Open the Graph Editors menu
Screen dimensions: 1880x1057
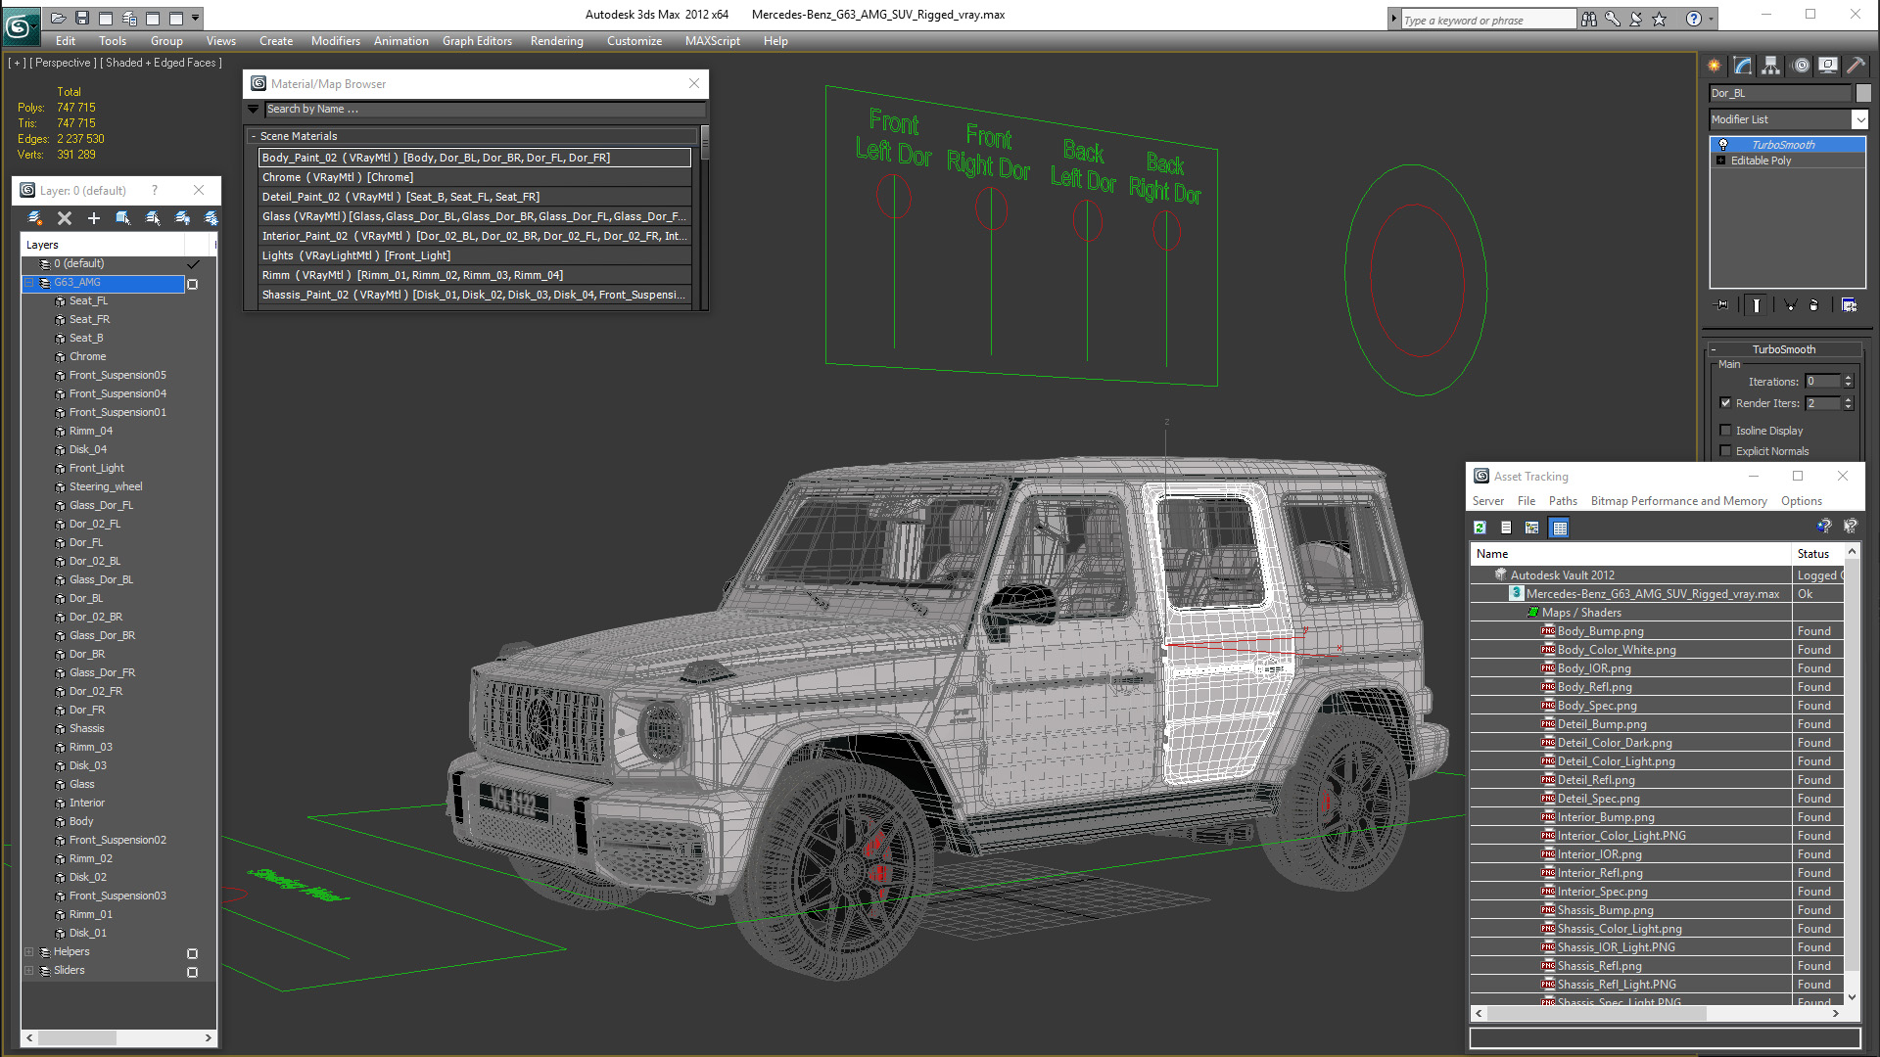(x=477, y=41)
